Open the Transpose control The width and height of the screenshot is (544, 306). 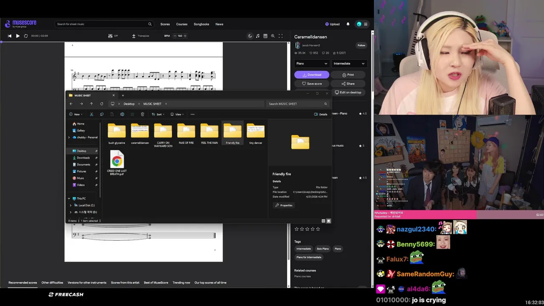click(141, 36)
